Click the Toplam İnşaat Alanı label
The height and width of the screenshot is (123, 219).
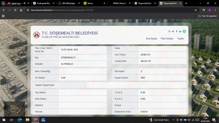click(45, 85)
